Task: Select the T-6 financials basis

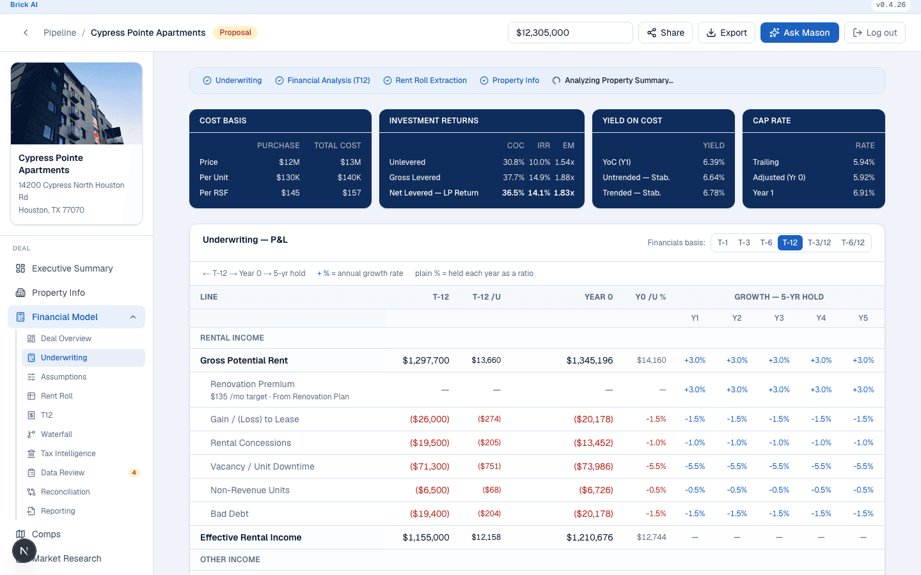Action: 766,243
